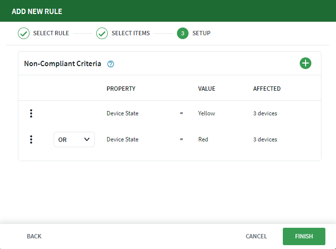The width and height of the screenshot is (336, 249).
Task: Click the Affected column header
Action: 267,89
